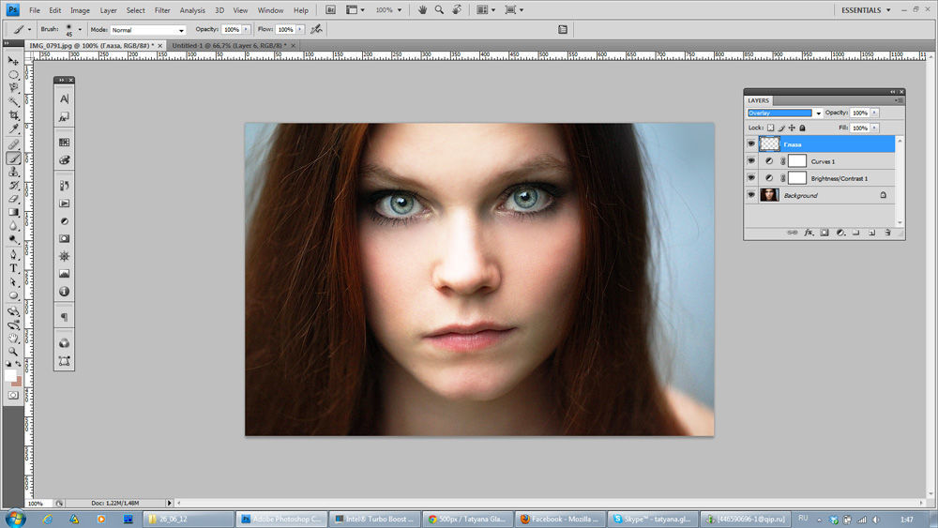This screenshot has height=528, width=938.
Task: Select the Pen tool
Action: tap(13, 255)
